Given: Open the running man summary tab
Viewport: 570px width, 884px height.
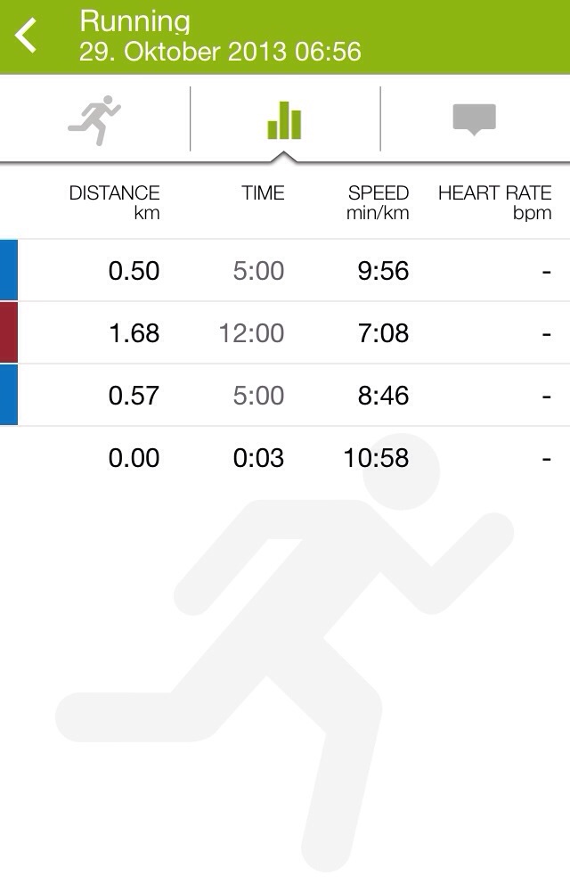Looking at the screenshot, I should coord(94,119).
